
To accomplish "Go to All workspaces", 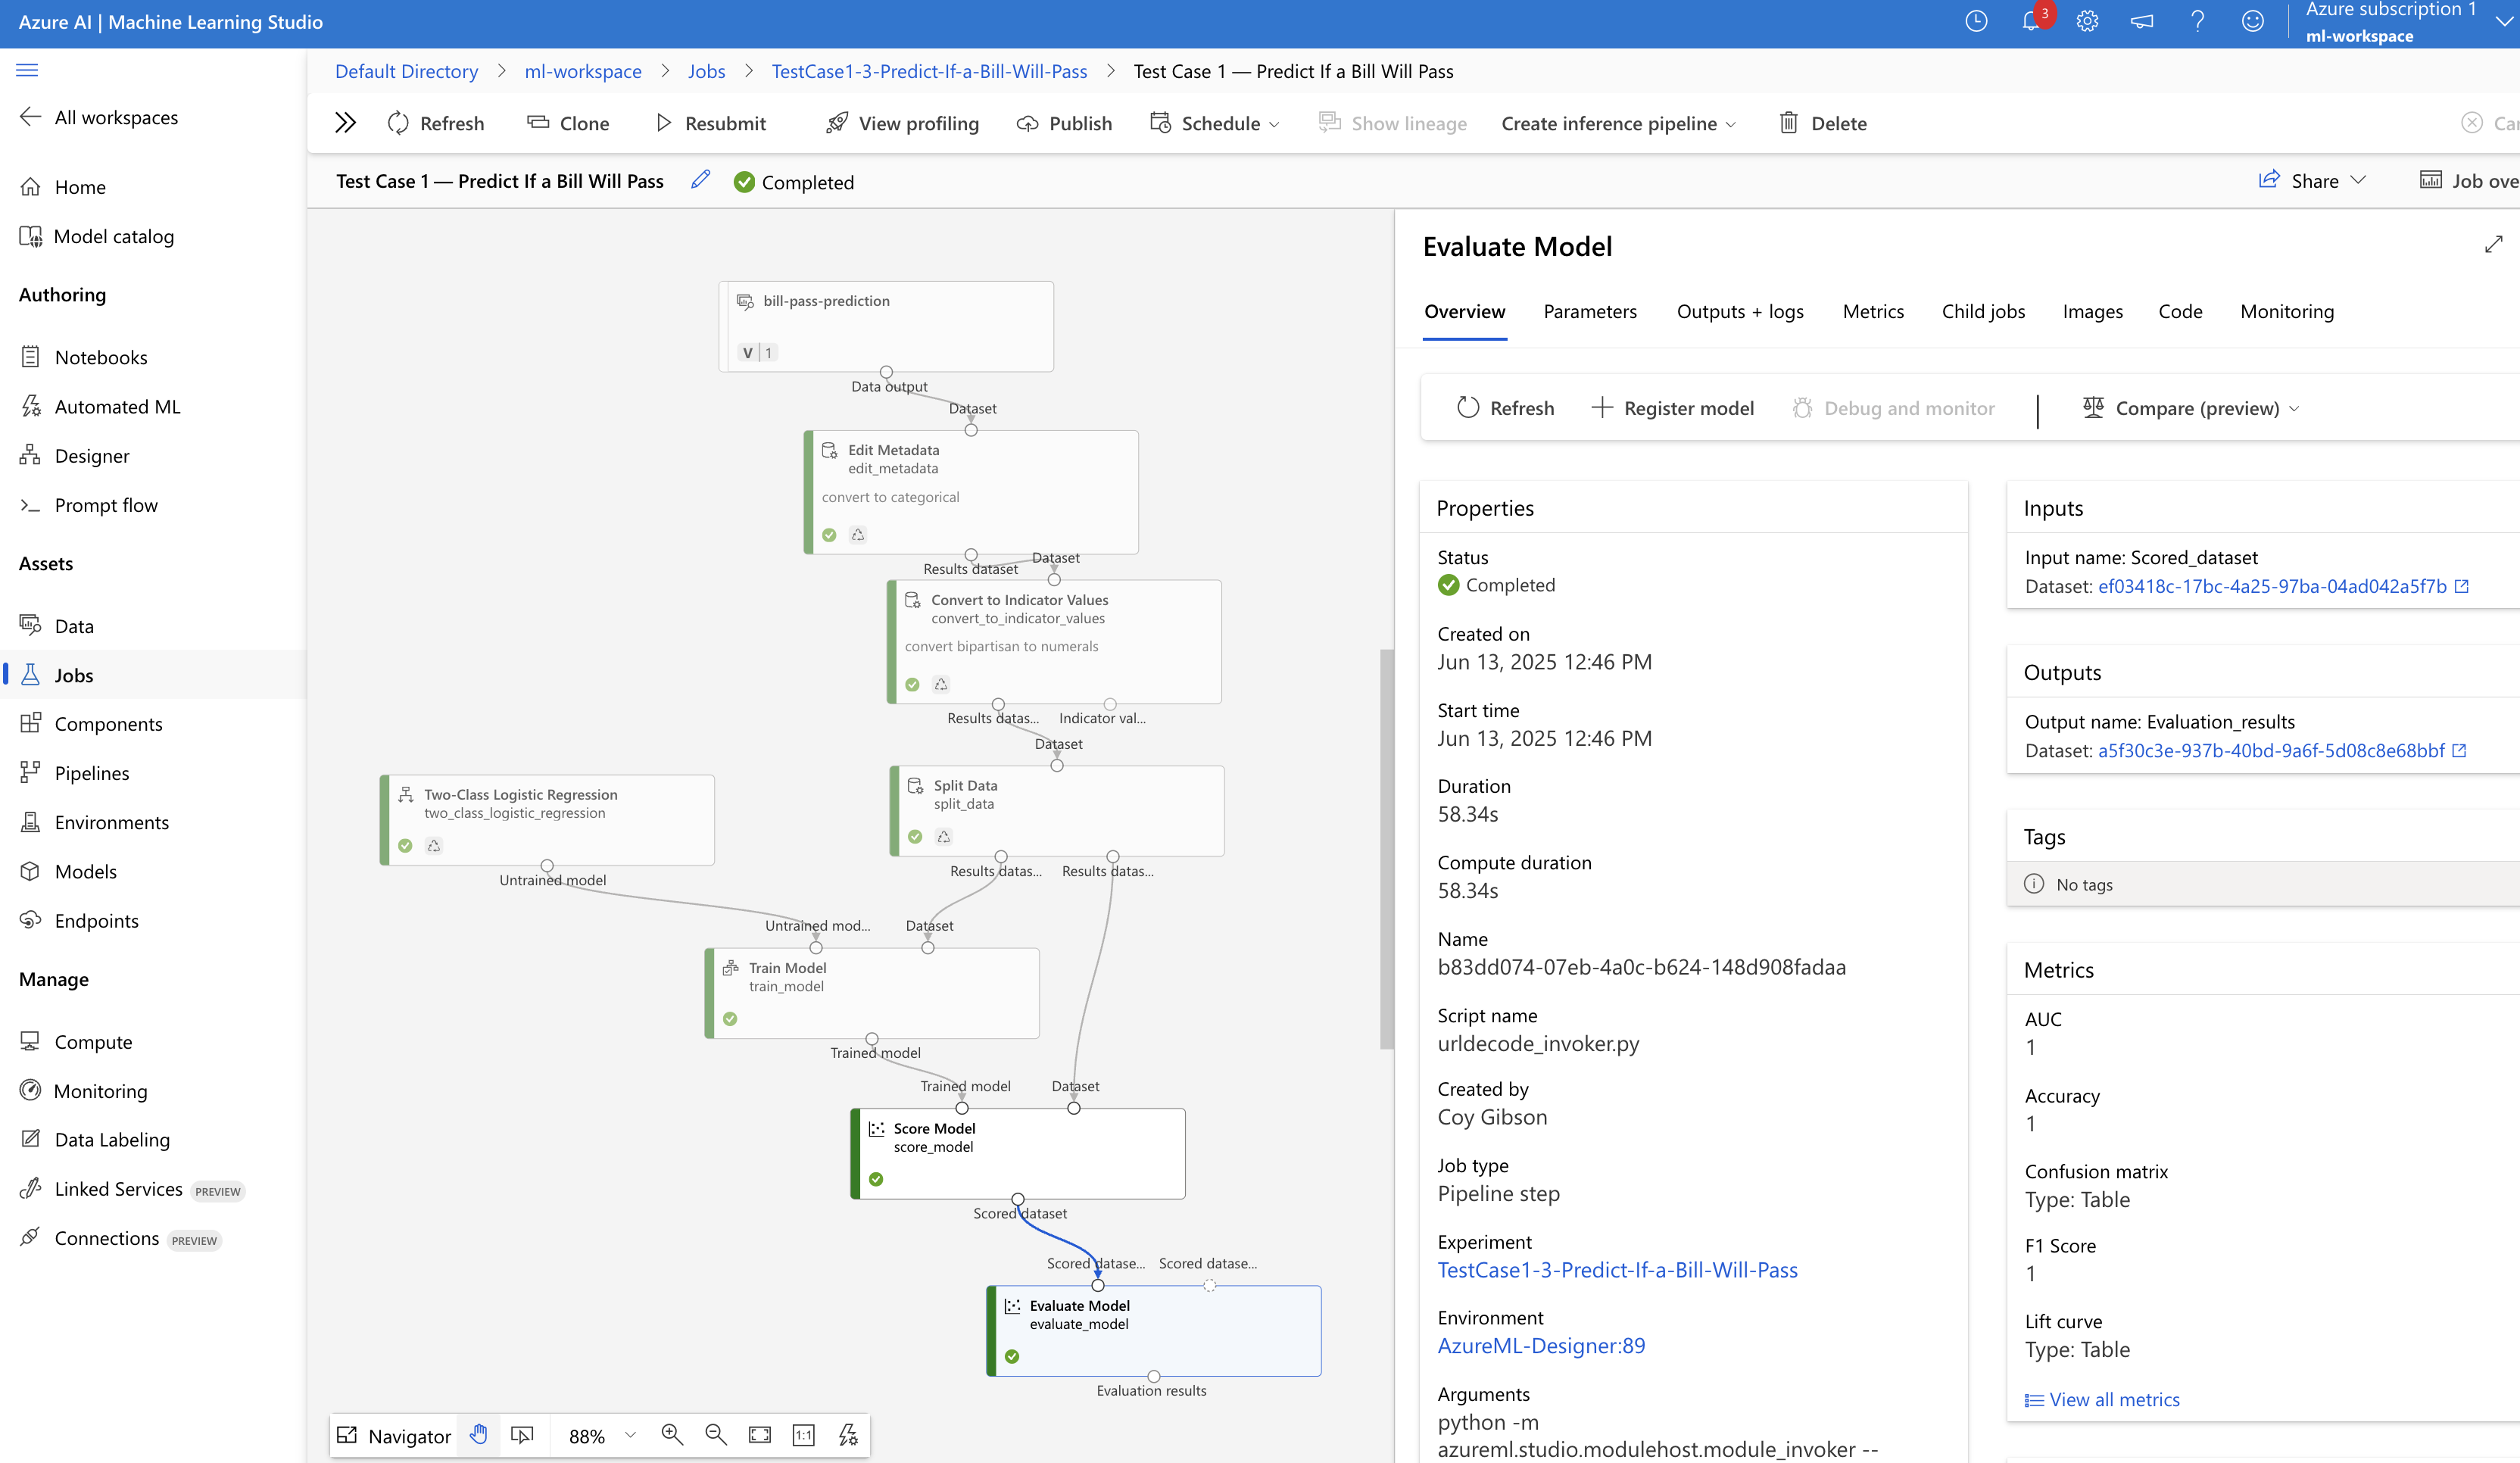I will [x=98, y=117].
